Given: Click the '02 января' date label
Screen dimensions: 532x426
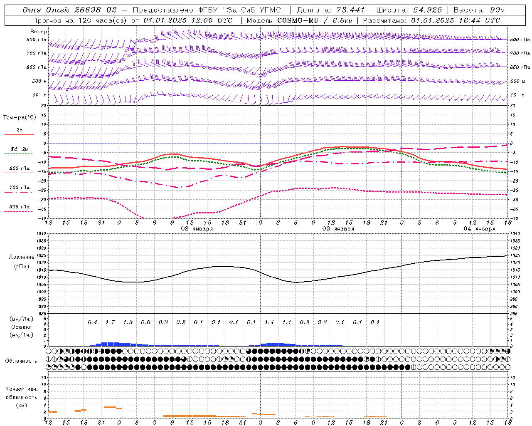Looking at the screenshot, I should coord(197,229).
